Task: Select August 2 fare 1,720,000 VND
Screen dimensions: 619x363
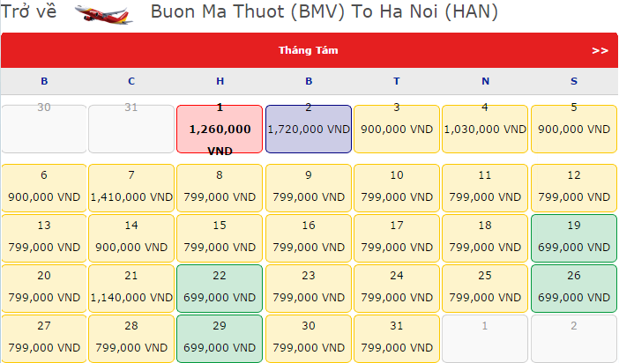Action: pyautogui.click(x=309, y=130)
